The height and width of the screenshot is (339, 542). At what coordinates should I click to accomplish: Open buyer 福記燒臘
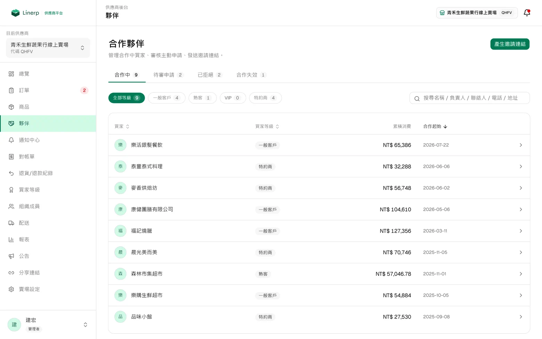pyautogui.click(x=141, y=231)
